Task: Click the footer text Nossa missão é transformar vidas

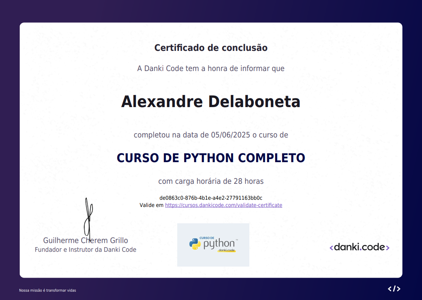Action: 48,290
